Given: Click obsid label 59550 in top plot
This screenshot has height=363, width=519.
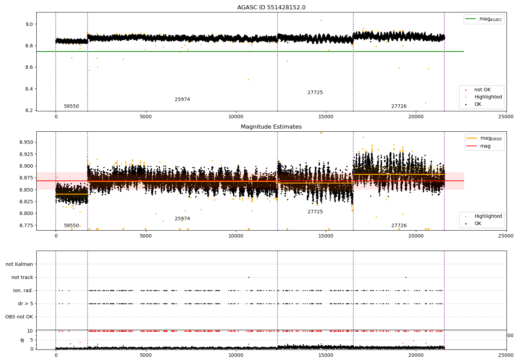Looking at the screenshot, I should [x=72, y=106].
